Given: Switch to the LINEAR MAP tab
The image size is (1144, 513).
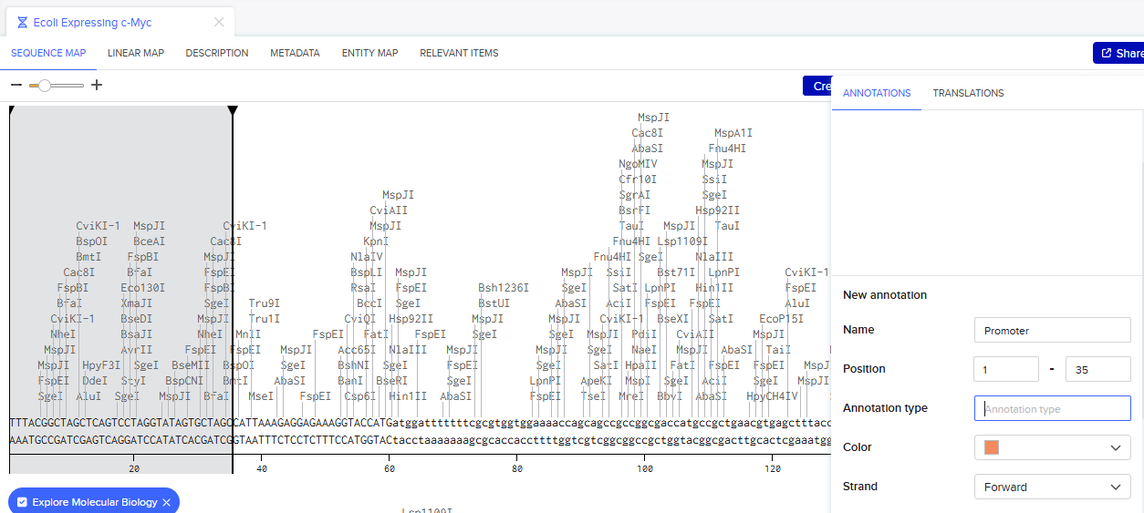Looking at the screenshot, I should [136, 53].
